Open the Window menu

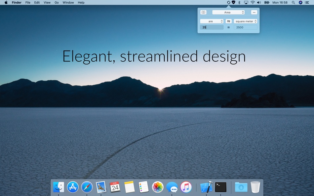point(68,3)
